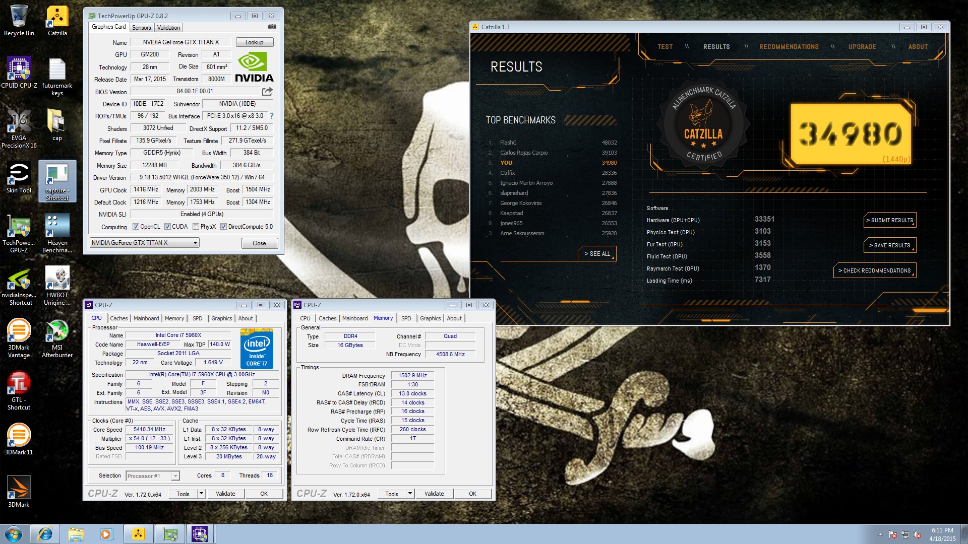The image size is (968, 544).
Task: Open the futuremark keys text file
Action: click(x=57, y=76)
